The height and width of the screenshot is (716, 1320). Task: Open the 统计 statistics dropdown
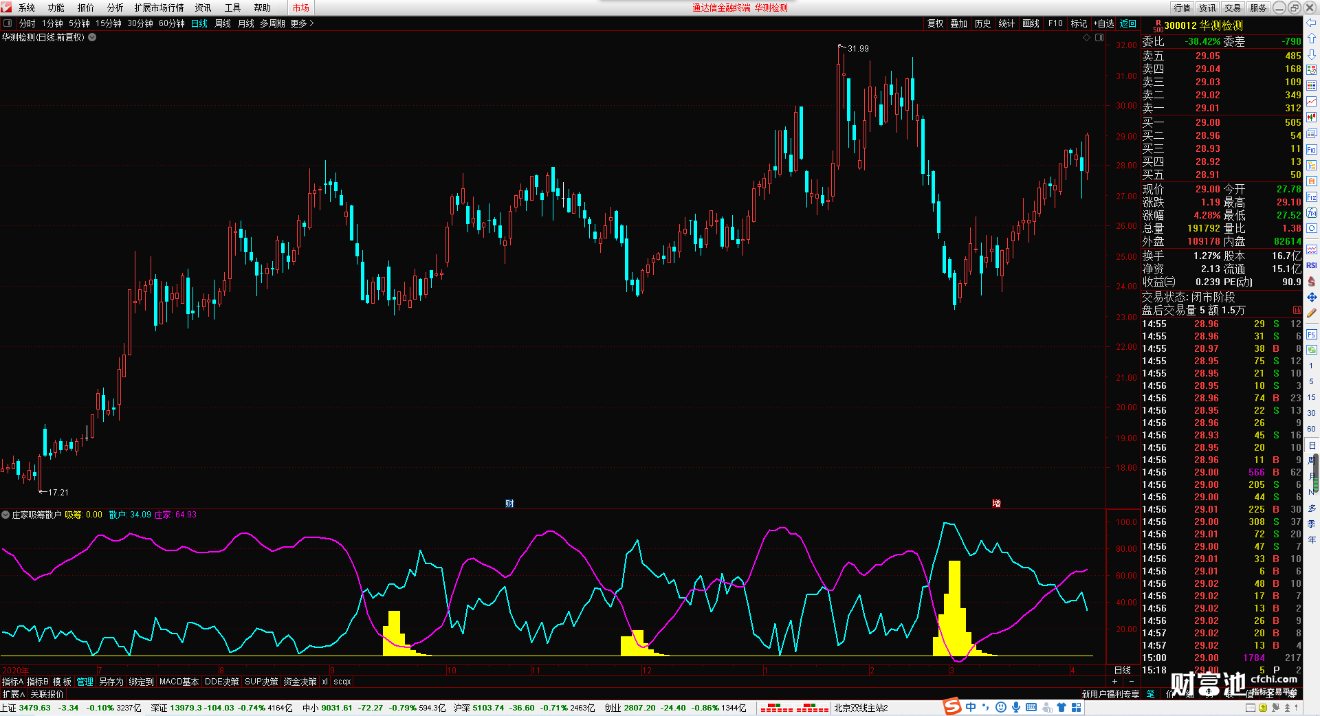[x=1006, y=23]
